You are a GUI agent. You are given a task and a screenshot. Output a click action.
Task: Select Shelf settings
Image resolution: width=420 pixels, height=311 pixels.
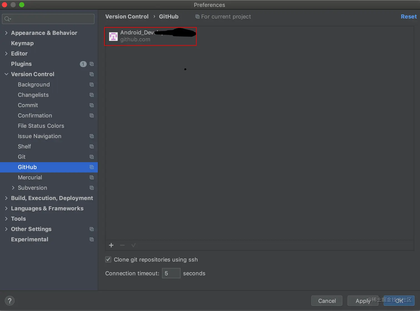(24, 146)
